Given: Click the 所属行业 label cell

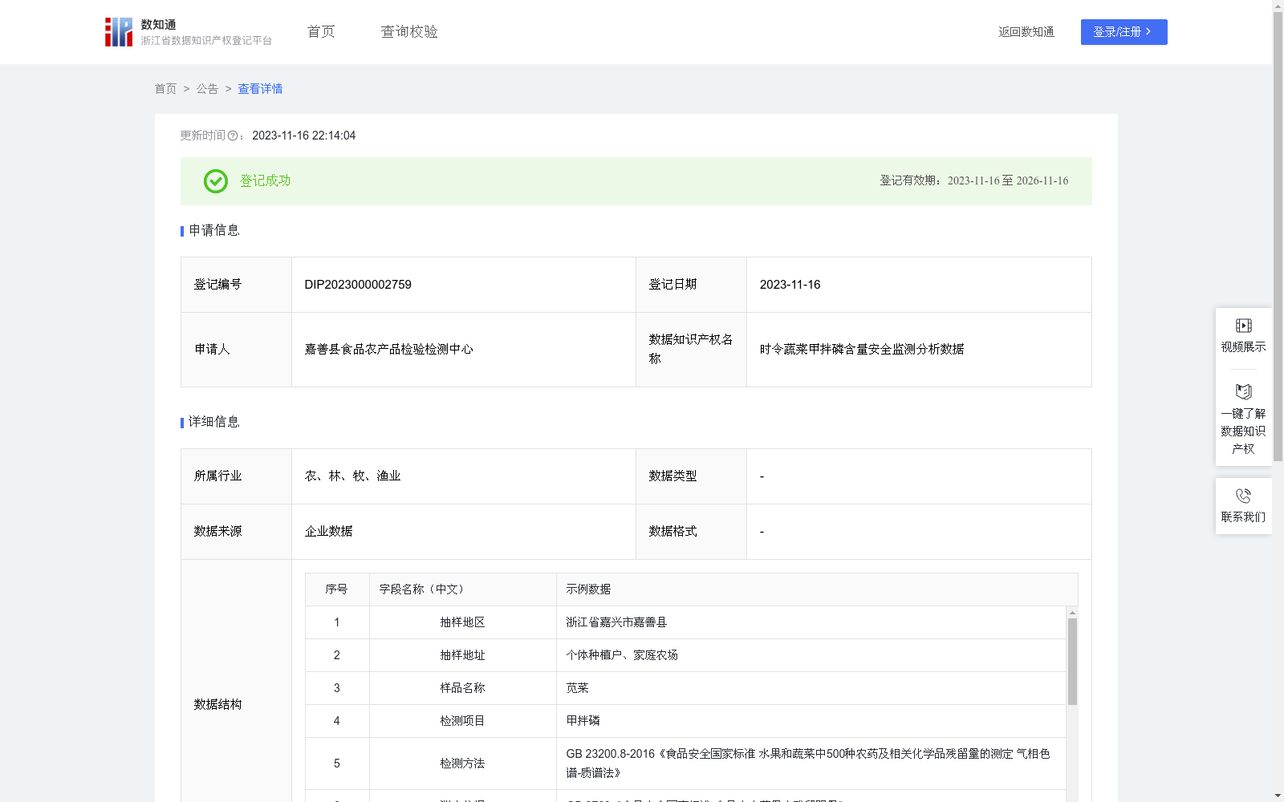Looking at the screenshot, I should 236,476.
